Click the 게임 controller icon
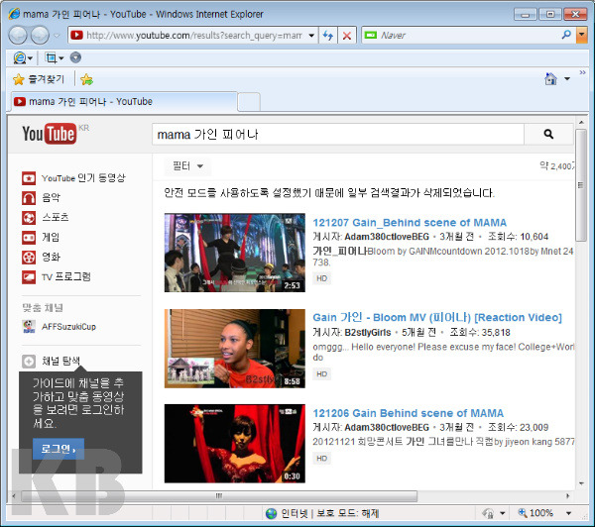 (29, 238)
